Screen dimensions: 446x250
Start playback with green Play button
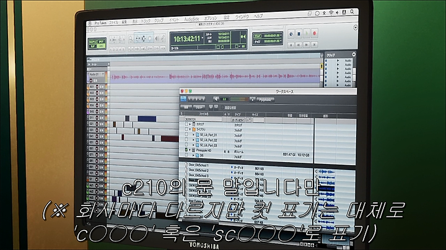click(307, 33)
